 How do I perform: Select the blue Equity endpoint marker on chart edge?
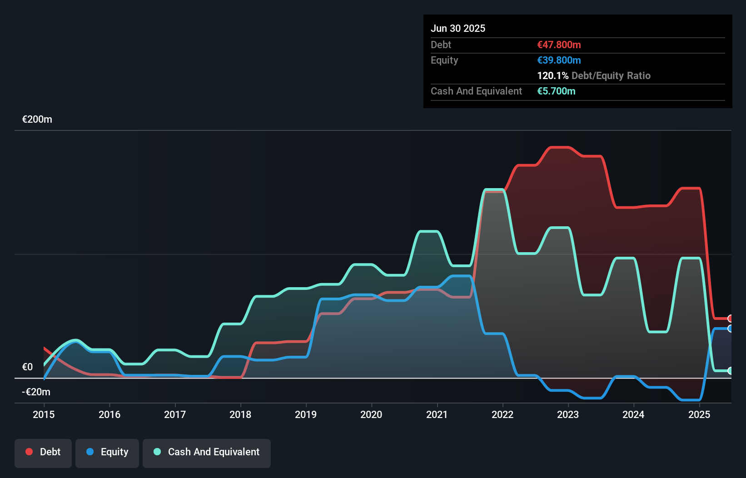pyautogui.click(x=730, y=328)
